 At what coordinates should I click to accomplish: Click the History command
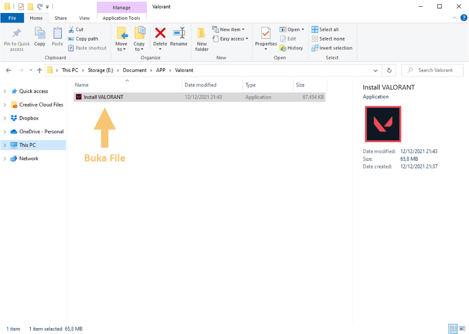tap(291, 48)
